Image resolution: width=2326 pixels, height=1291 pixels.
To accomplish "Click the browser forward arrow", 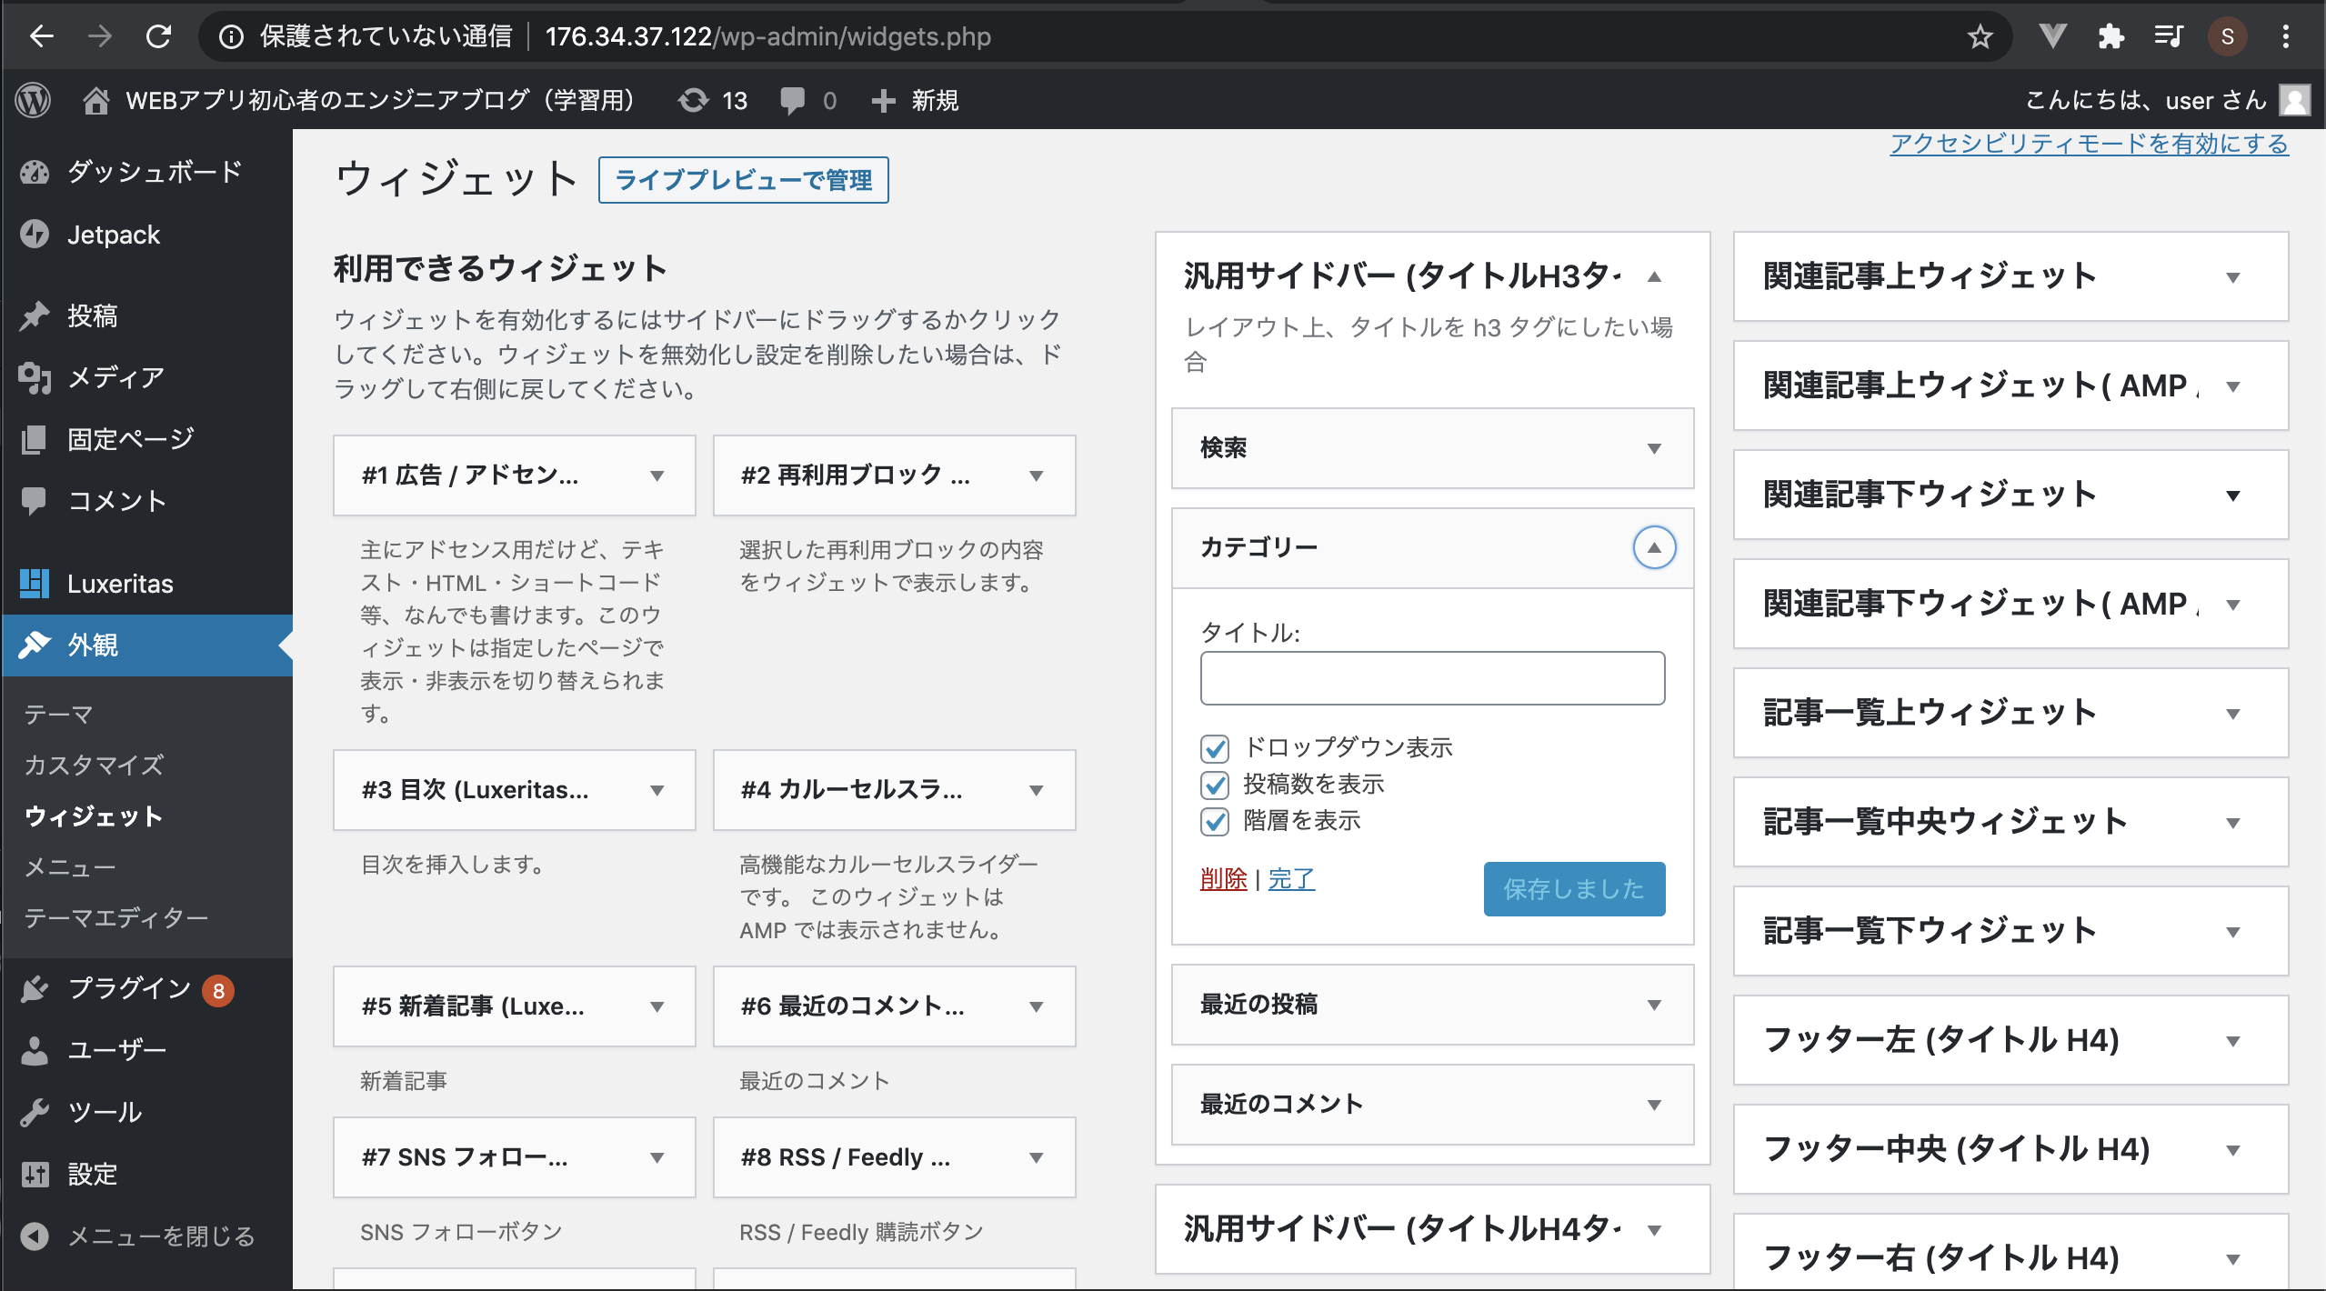I will tap(100, 36).
